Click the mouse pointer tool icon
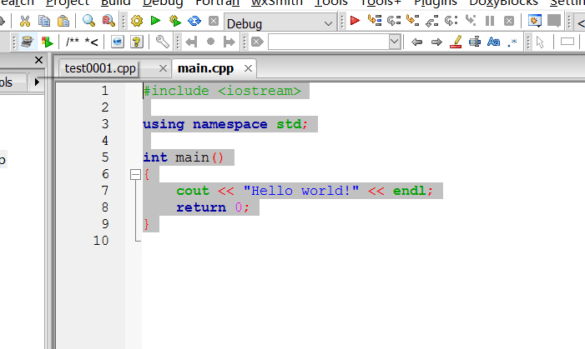Image resolution: width=585 pixels, height=349 pixels. pos(540,42)
